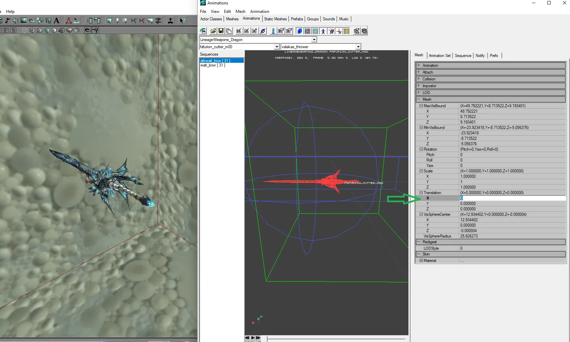This screenshot has width=570, height=342.
Task: Expand the Attach property category
Action: (419, 72)
